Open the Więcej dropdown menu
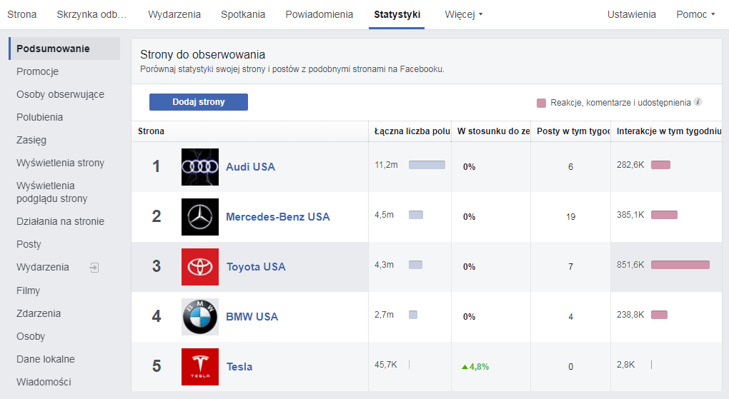 (x=464, y=14)
